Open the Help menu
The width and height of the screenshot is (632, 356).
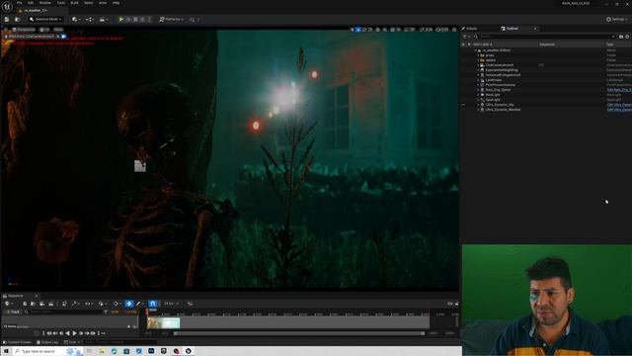pos(117,3)
